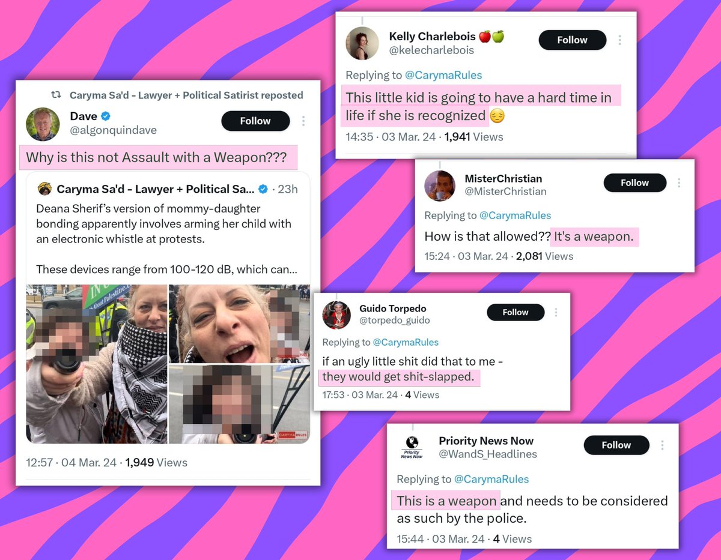Open Kelly Charlebois profile picture
721x560 pixels.
(x=362, y=43)
